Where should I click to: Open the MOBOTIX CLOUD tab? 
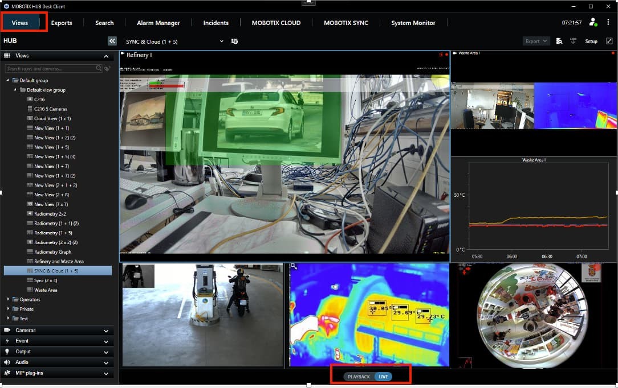click(x=276, y=23)
